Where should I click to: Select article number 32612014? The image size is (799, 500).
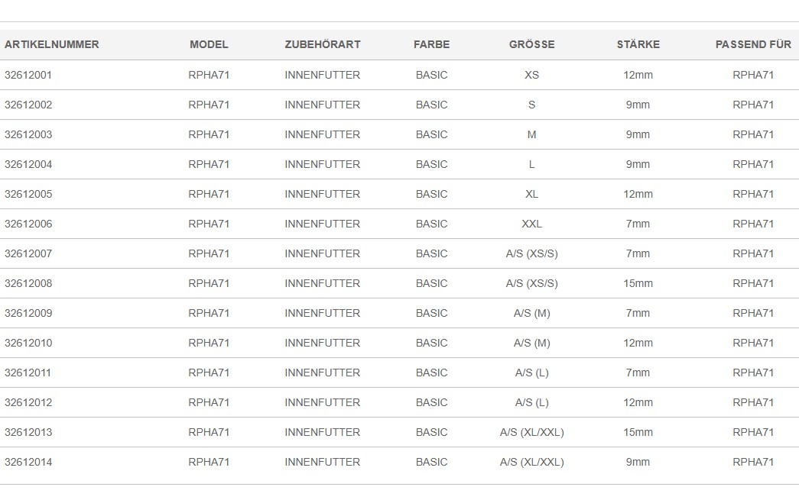[28, 462]
